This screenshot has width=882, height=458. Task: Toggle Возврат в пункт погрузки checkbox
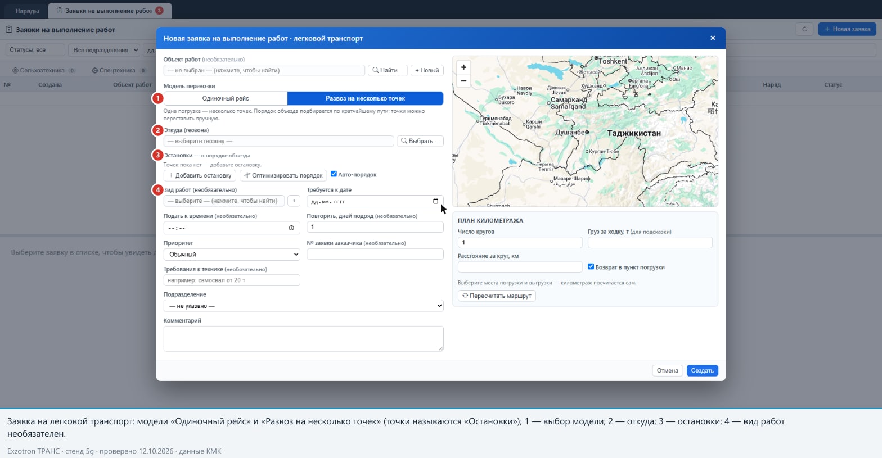591,267
